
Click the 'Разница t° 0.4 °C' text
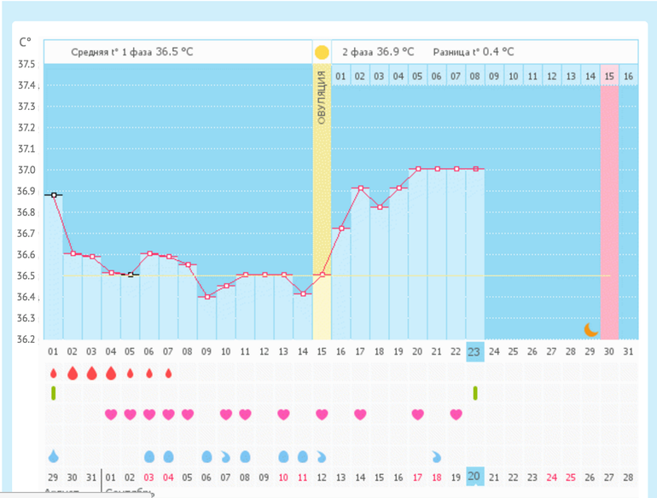click(474, 52)
